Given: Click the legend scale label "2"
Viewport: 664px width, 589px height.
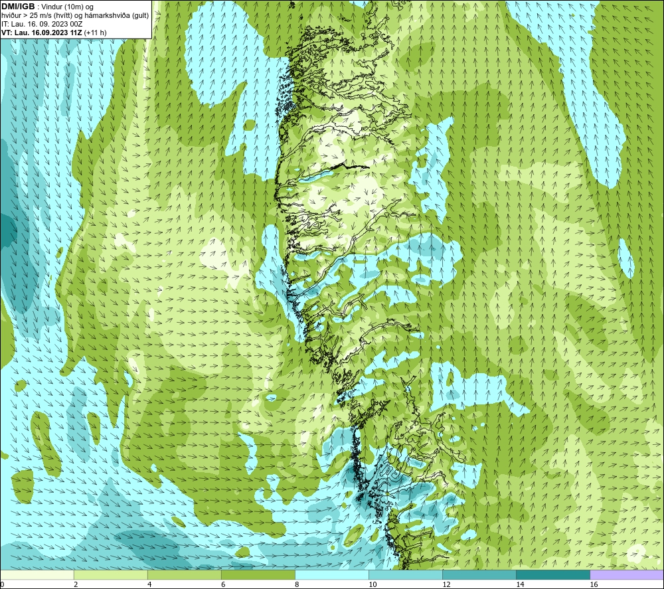Looking at the screenshot, I should [x=76, y=585].
